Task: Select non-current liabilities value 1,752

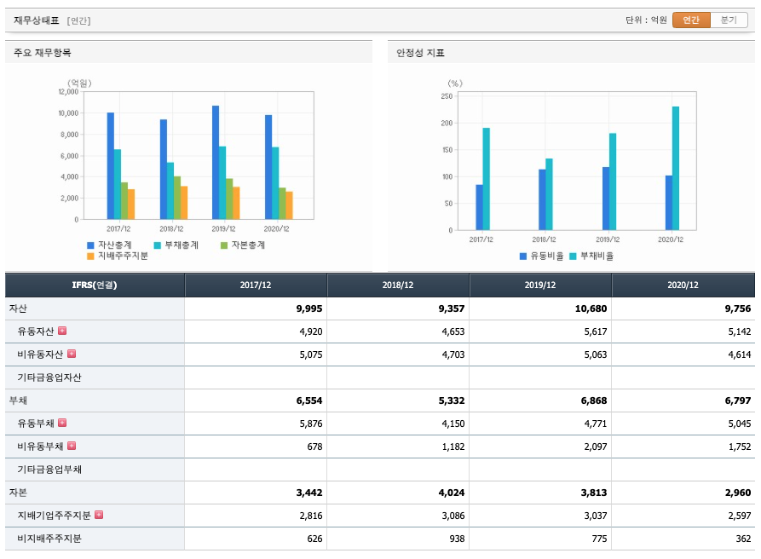Action: [739, 447]
